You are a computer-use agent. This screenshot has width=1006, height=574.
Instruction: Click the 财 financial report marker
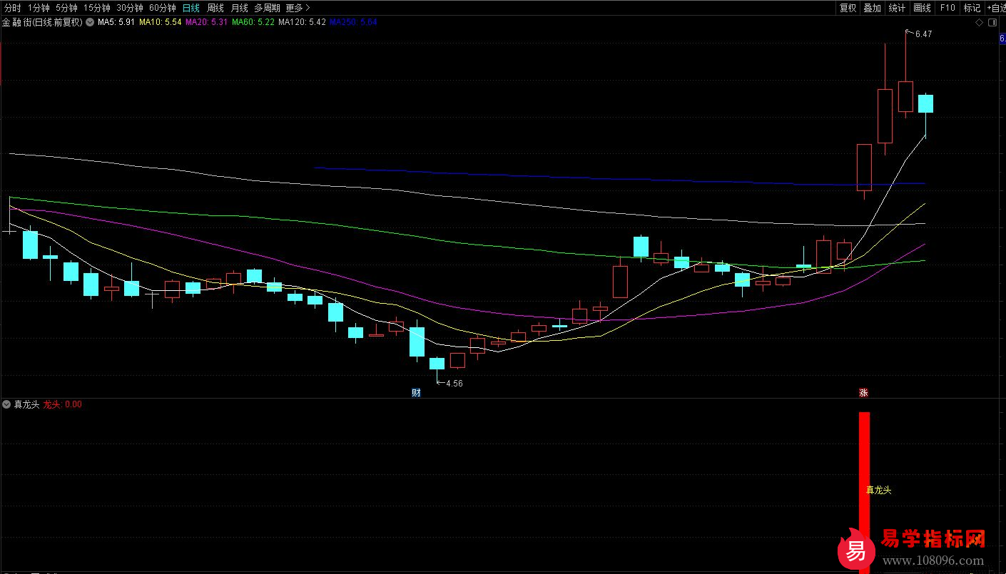(x=416, y=392)
